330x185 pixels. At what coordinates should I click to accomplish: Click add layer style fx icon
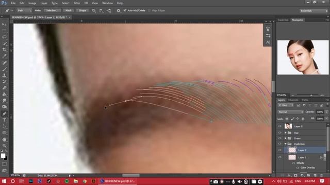pos(289,175)
